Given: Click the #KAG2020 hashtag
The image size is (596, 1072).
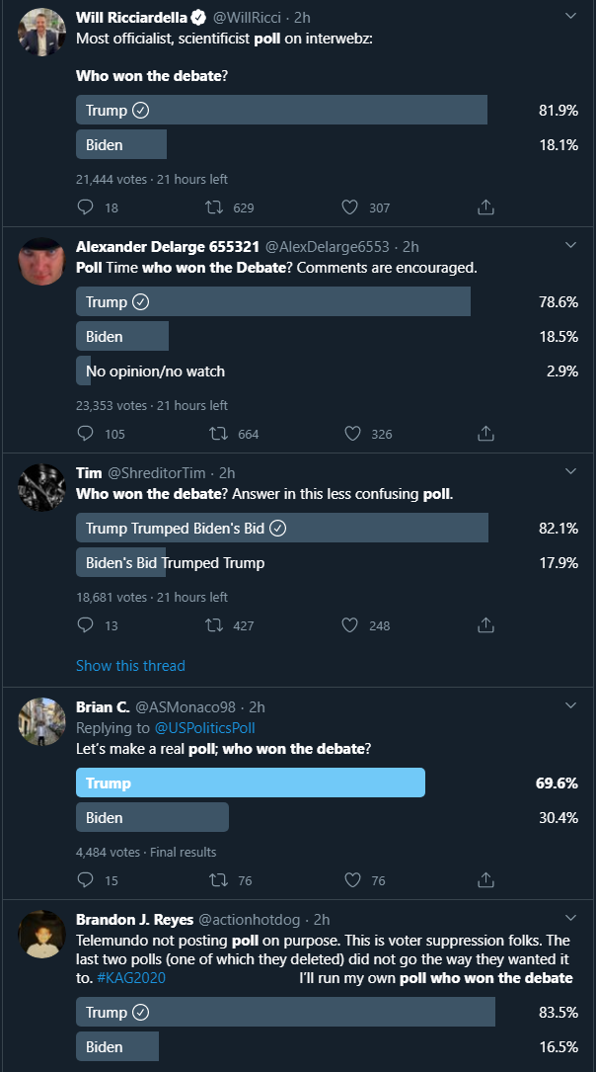Looking at the screenshot, I should 131,978.
